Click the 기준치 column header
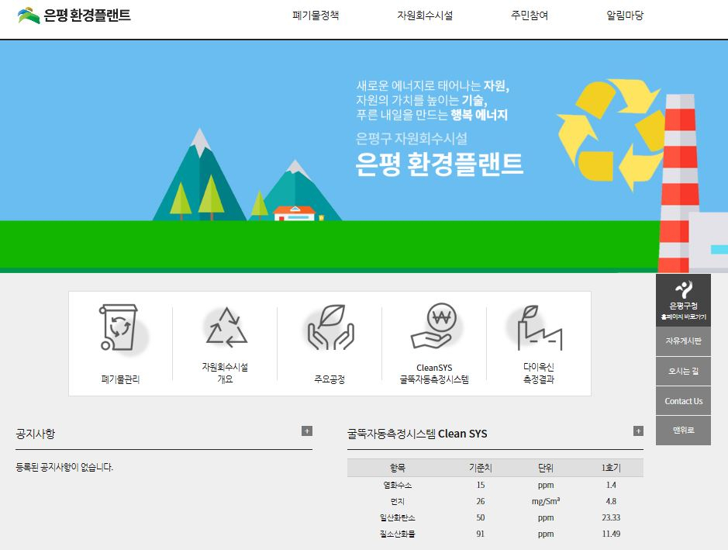728x550 pixels. pyautogui.click(x=481, y=468)
